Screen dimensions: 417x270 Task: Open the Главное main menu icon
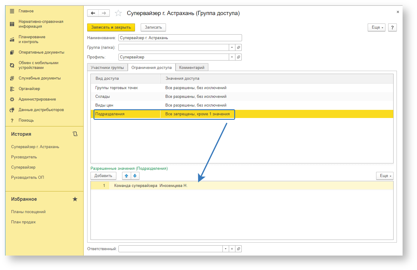coord(12,11)
